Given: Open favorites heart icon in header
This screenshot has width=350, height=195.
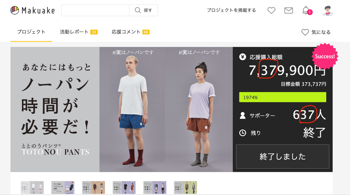Looking at the screenshot, I should (x=272, y=10).
